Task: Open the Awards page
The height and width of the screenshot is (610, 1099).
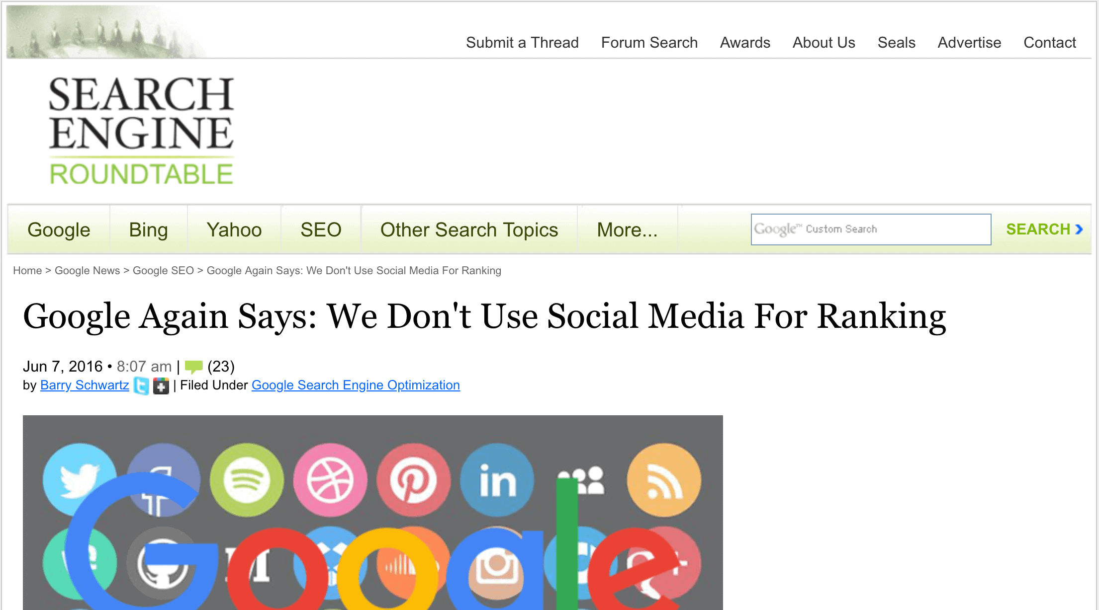Action: [x=745, y=43]
